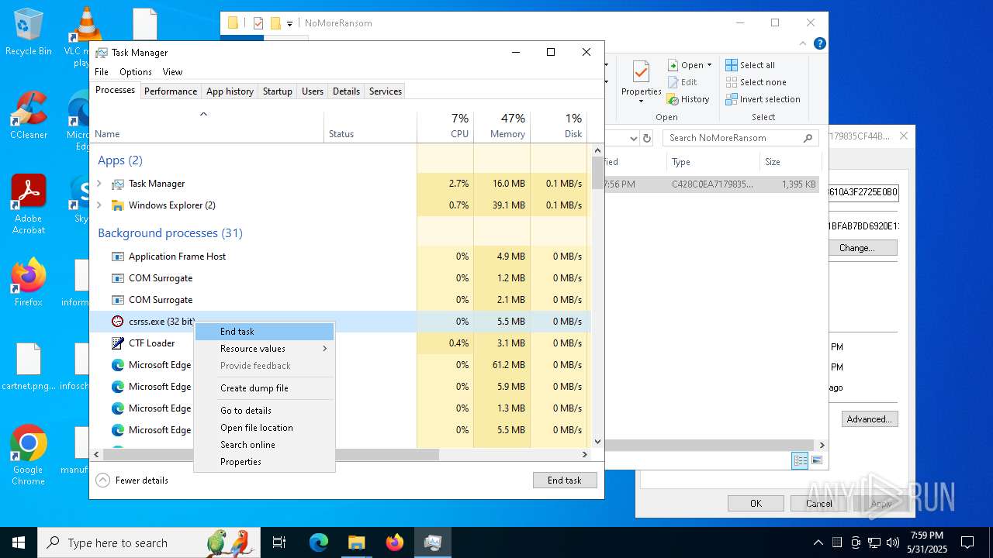Open address bar history dropdown in Explorer
The image size is (993, 558).
click(632, 138)
